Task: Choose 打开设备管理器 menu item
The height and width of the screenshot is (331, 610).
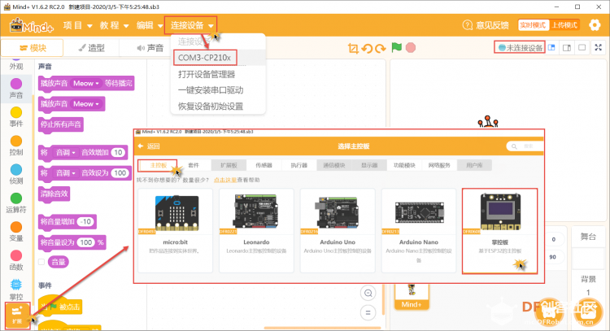Action: click(x=207, y=74)
